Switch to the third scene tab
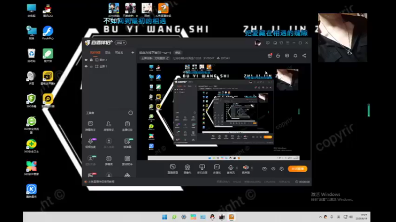 [119, 53]
